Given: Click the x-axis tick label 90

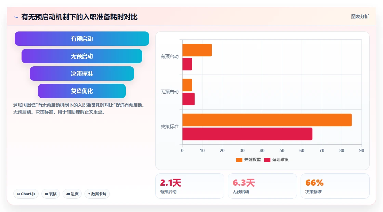Looking at the screenshot, I should coord(361,151).
